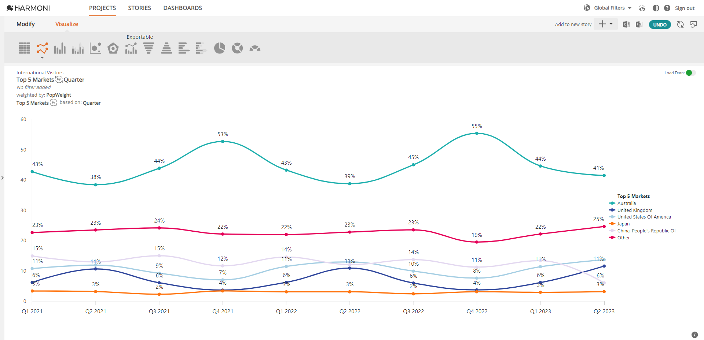The image size is (704, 340).
Task: Choose the gauge chart type
Action: click(255, 48)
